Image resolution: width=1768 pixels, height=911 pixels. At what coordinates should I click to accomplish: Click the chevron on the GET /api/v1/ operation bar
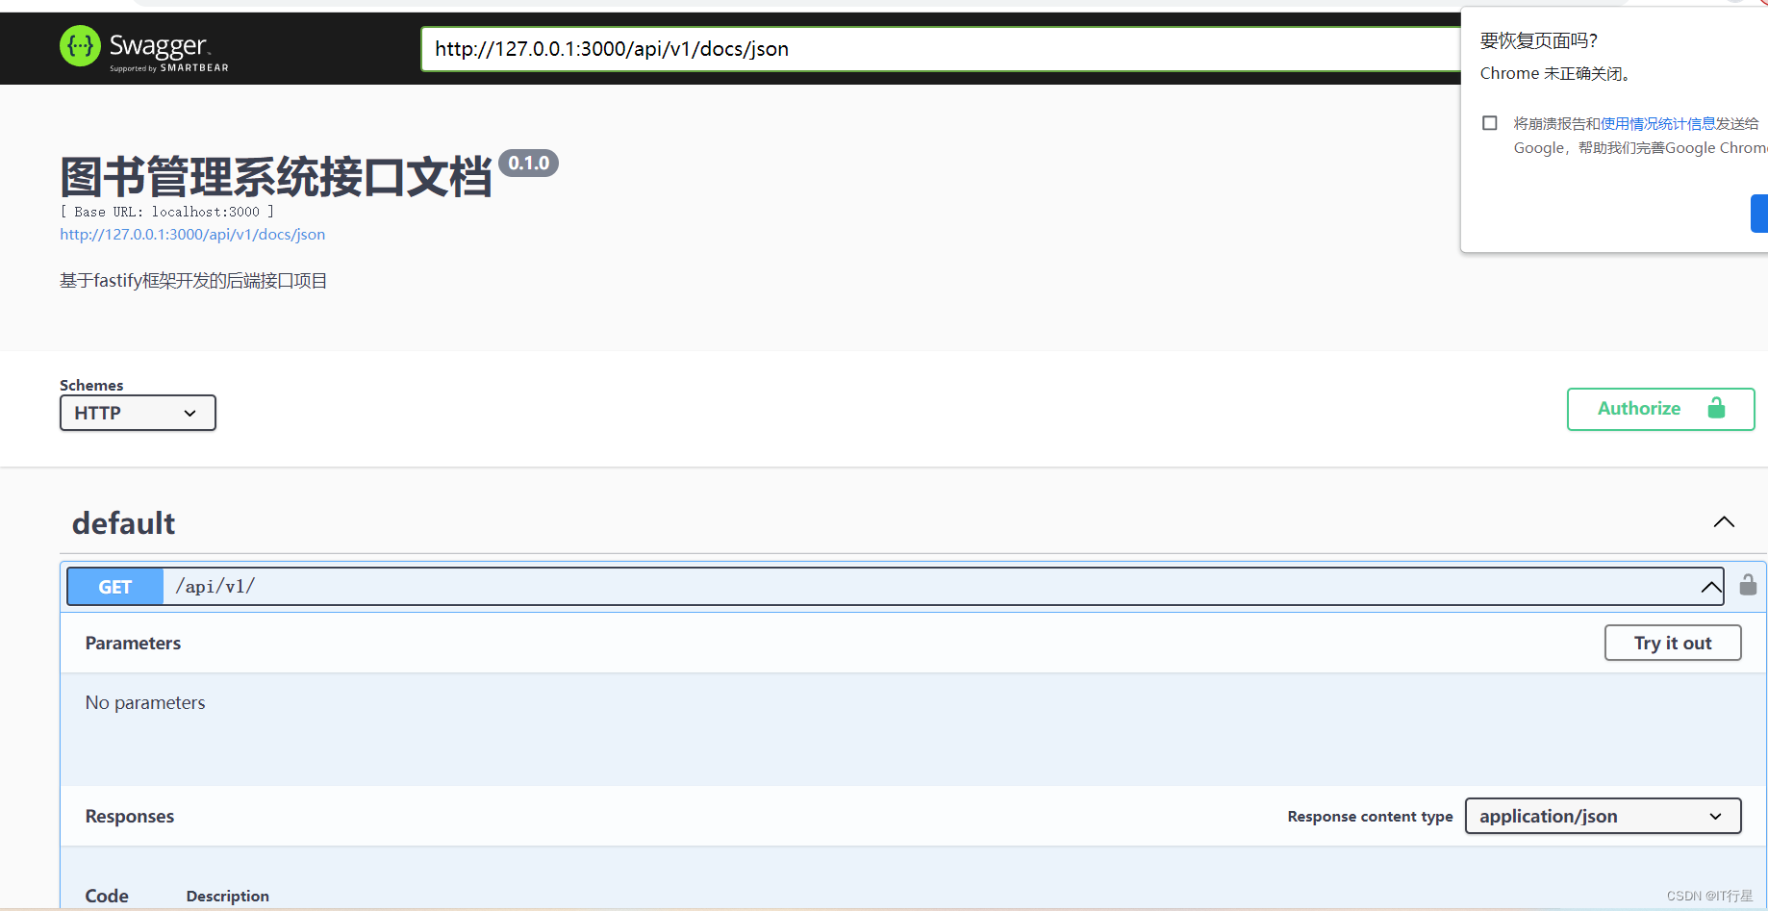coord(1710,587)
